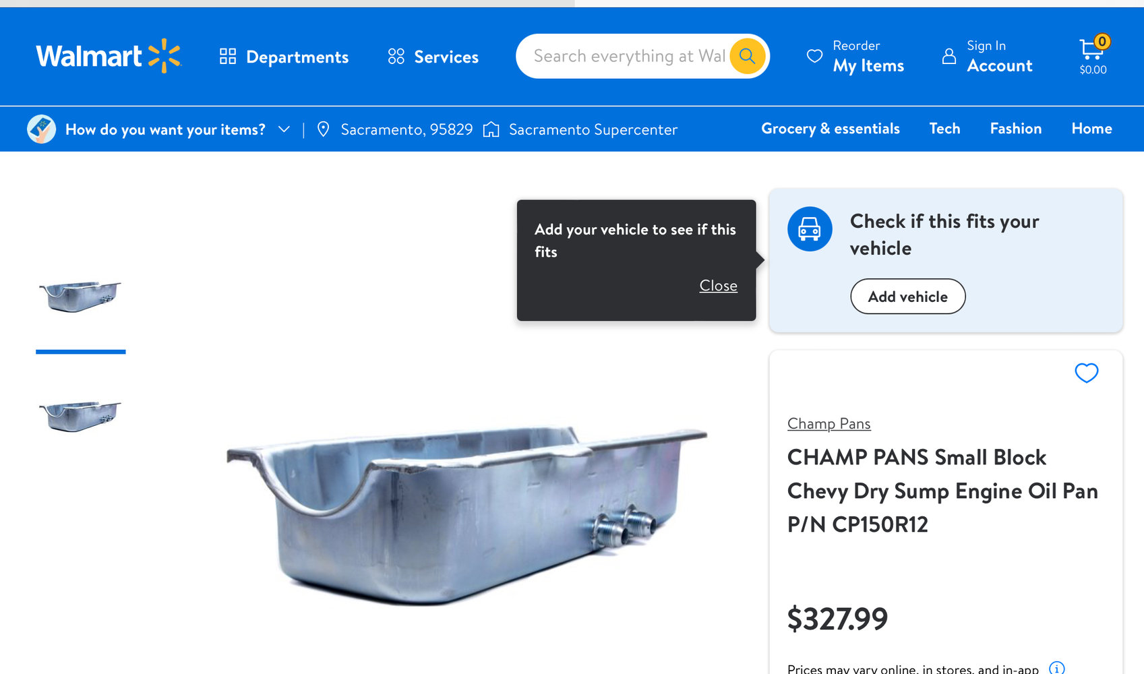Open the Champ Pans brand link
Screen dimensions: 1144x674
pyautogui.click(x=829, y=424)
